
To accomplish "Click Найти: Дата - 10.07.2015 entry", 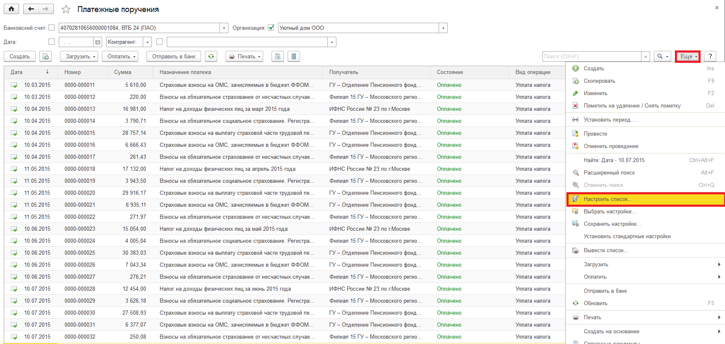I will 645,160.
